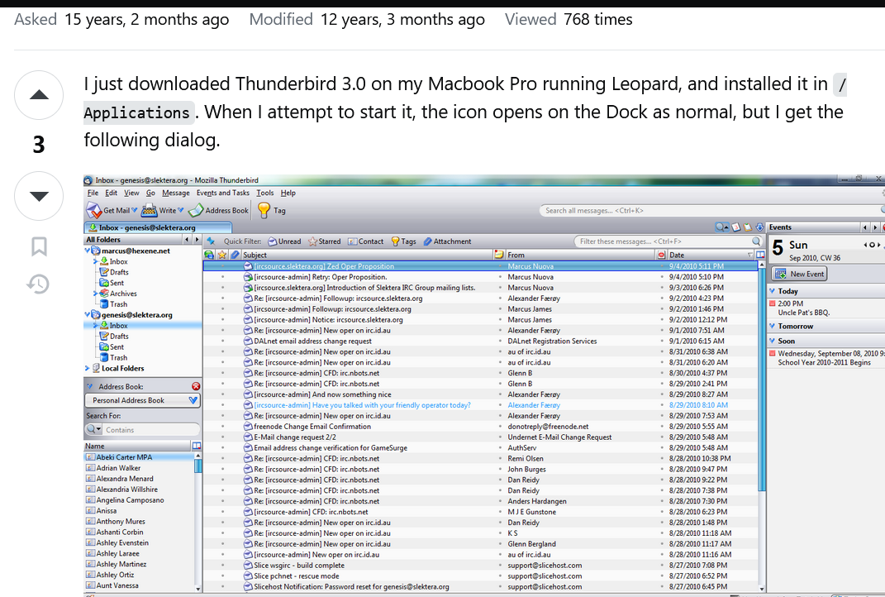Screen dimensions: 885x597
Task: Click the Search all messages field
Action: (x=645, y=210)
